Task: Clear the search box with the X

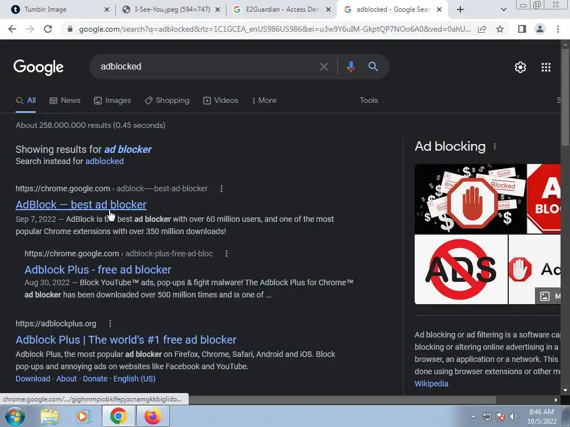Action: coord(324,67)
